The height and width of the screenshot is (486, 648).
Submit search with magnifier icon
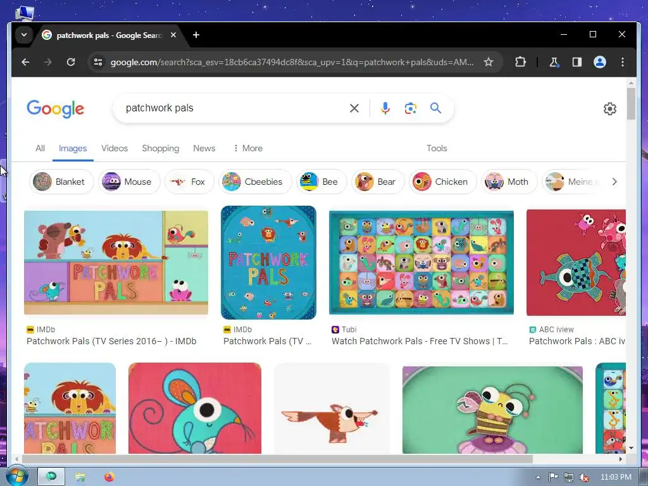point(435,108)
